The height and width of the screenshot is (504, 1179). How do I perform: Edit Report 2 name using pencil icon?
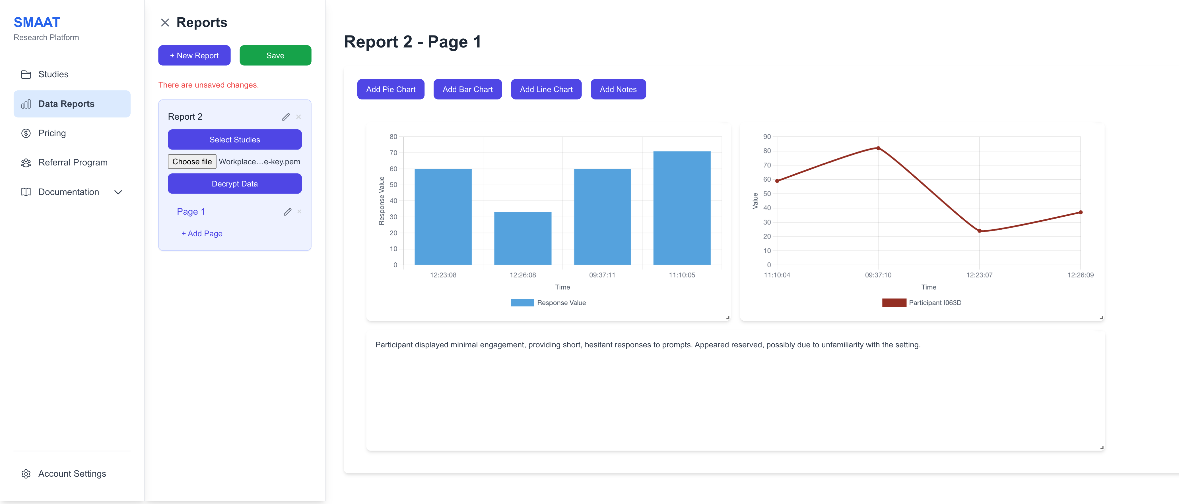pyautogui.click(x=286, y=117)
